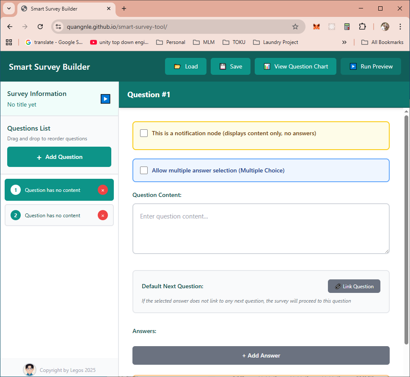Open Chrome three-dot menu
Screen dimensions: 410x377
[400, 27]
